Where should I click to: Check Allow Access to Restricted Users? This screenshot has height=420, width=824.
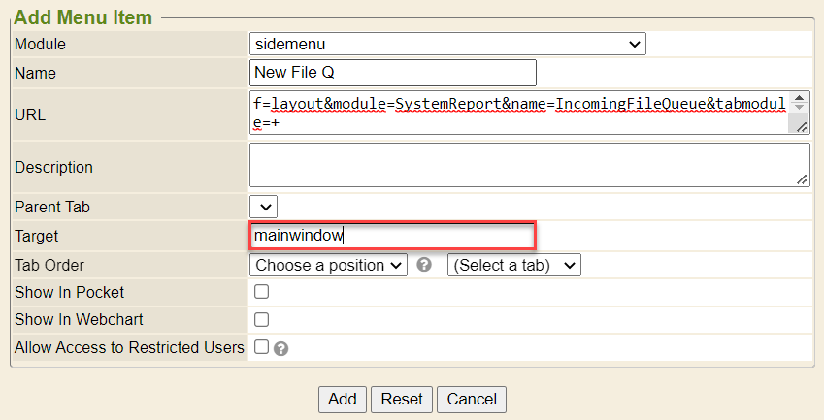click(261, 346)
